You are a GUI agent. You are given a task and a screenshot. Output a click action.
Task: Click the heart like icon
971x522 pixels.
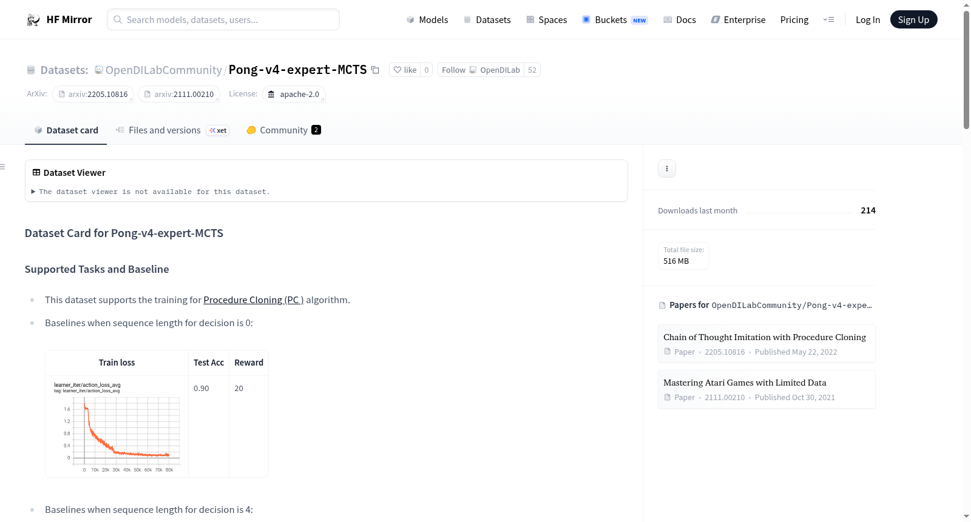coord(398,70)
